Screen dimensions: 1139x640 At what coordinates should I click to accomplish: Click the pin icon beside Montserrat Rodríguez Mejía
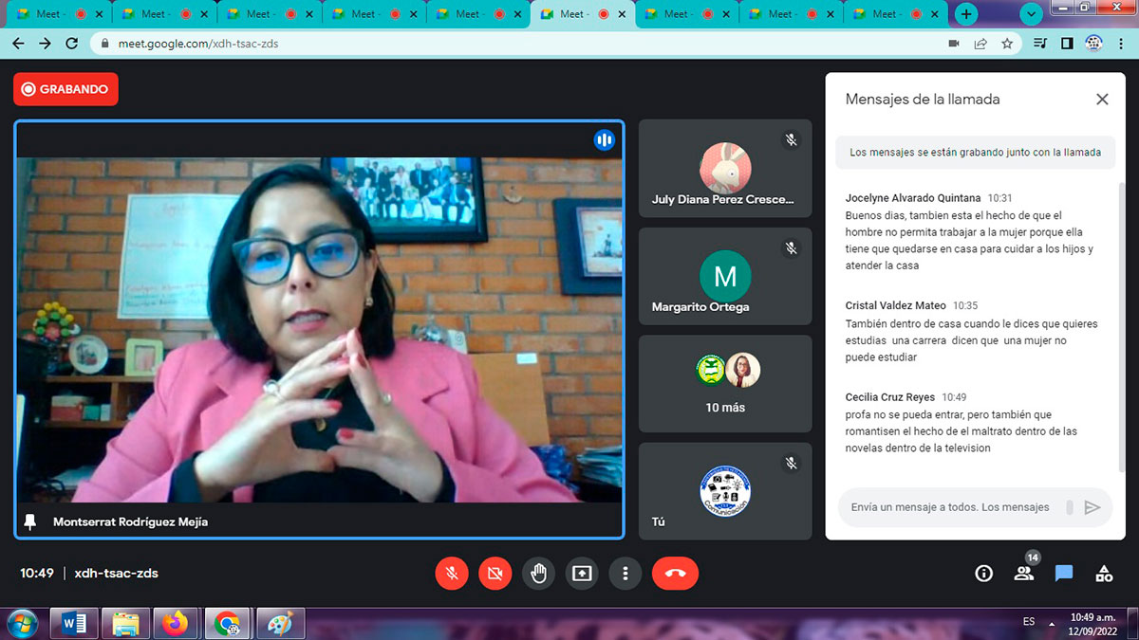[30, 522]
